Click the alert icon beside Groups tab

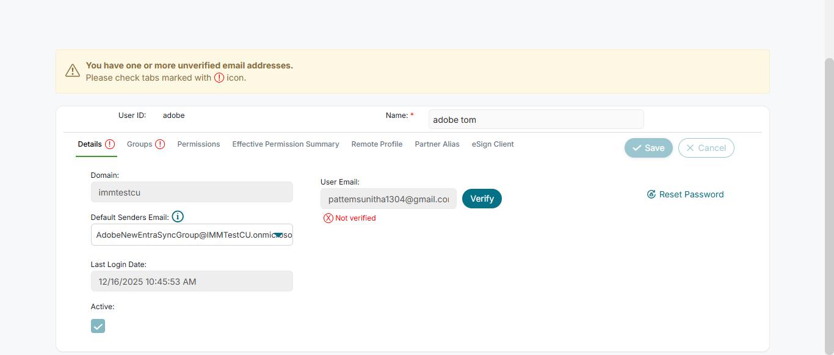point(160,144)
